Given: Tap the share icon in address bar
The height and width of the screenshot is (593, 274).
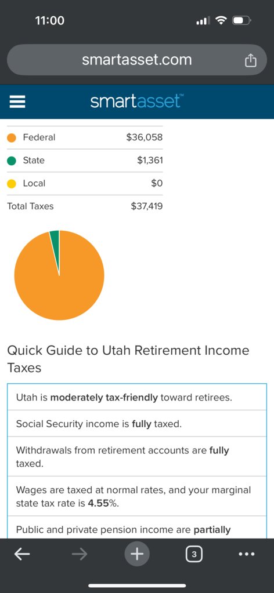Looking at the screenshot, I should tap(251, 60).
